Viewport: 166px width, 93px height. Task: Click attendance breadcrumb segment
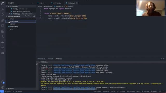point(48,6)
